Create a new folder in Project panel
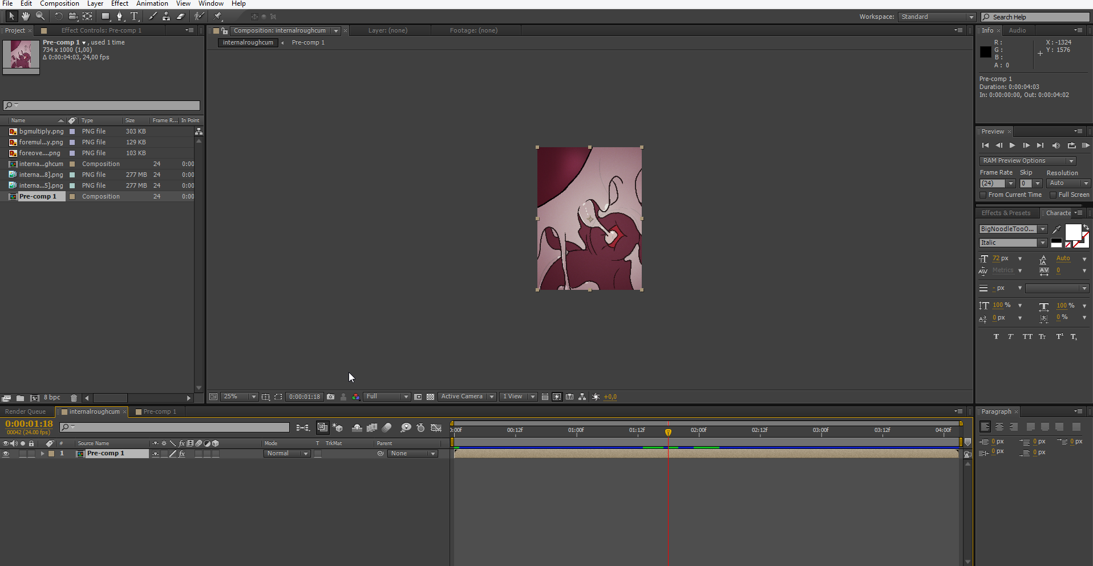Screen dimensions: 1093x566 [20, 398]
